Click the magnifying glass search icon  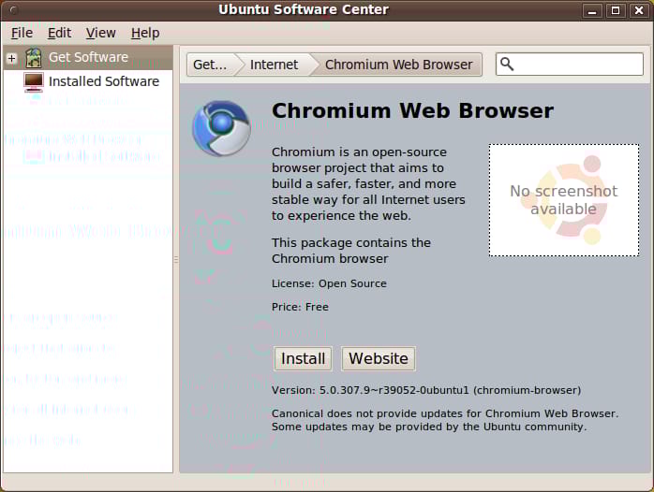pos(508,65)
